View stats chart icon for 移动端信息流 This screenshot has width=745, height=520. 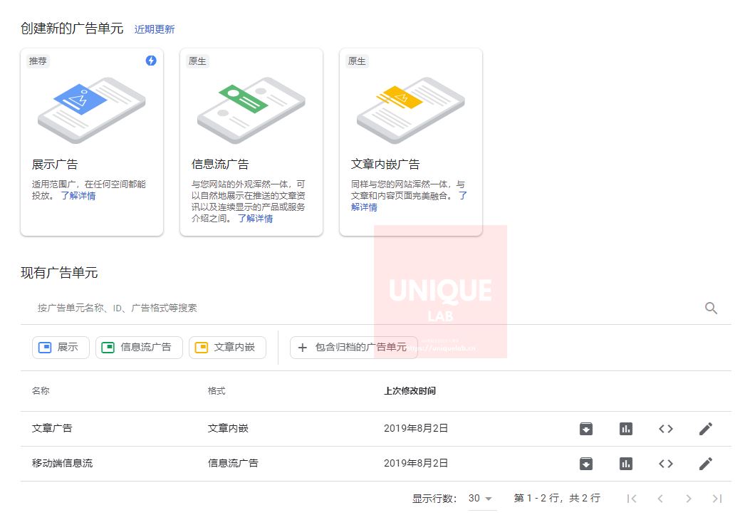coord(625,463)
